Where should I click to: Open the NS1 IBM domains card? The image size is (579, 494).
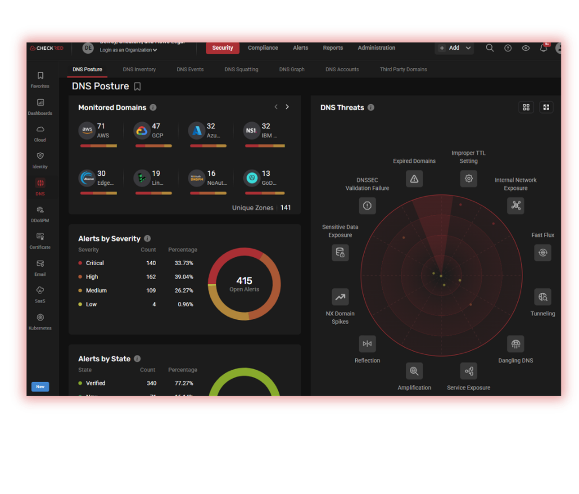pos(265,135)
